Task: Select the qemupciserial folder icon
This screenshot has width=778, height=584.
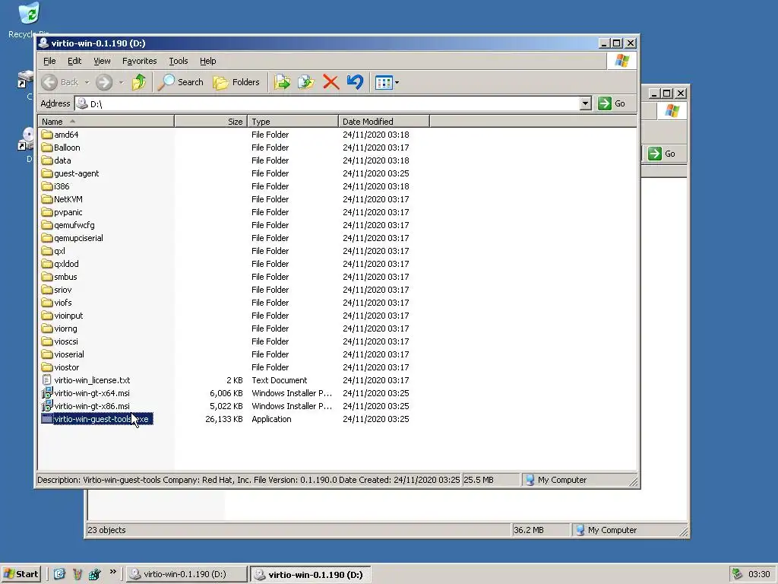Action: (47, 238)
